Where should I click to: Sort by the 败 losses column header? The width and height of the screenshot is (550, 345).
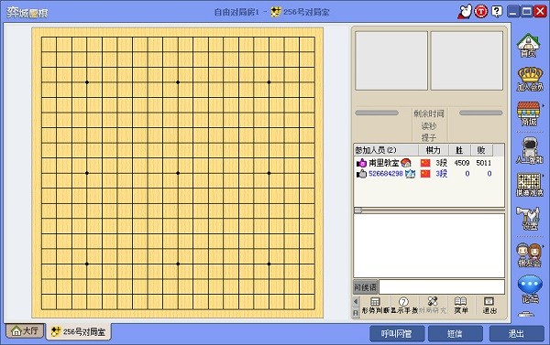(x=481, y=150)
